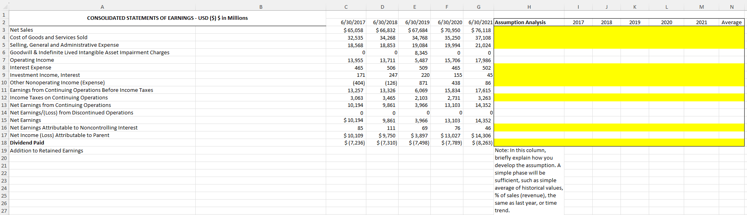Select row 19 header
Image resolution: width=747 pixels, height=215 pixels.
(4, 150)
